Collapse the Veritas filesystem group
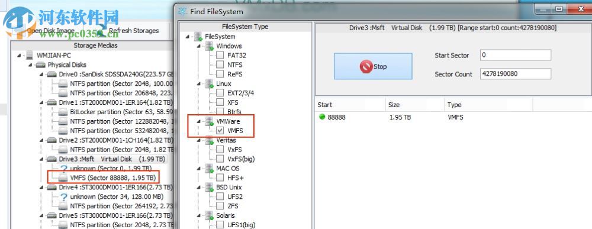 [x=199, y=140]
